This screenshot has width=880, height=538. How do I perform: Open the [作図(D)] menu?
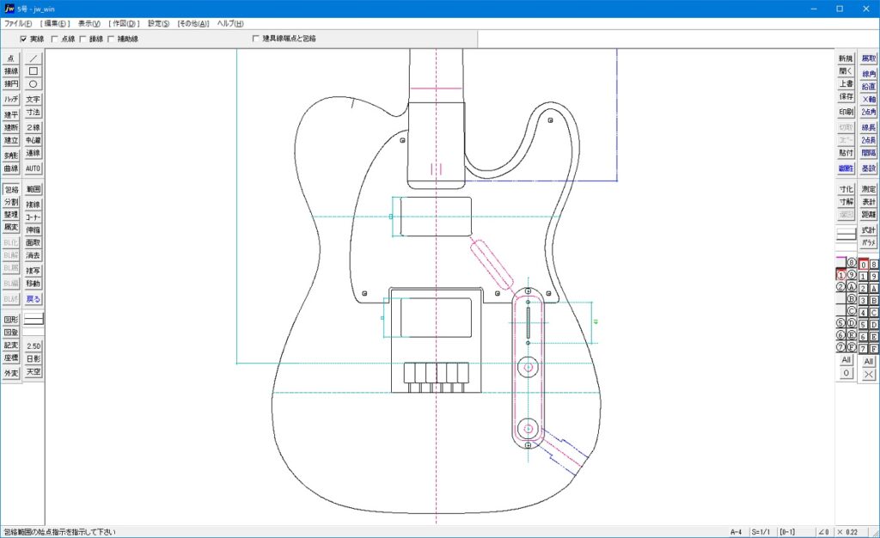coord(124,23)
